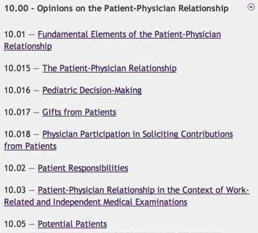Select the 10.01 opinion number label

click(x=15, y=34)
